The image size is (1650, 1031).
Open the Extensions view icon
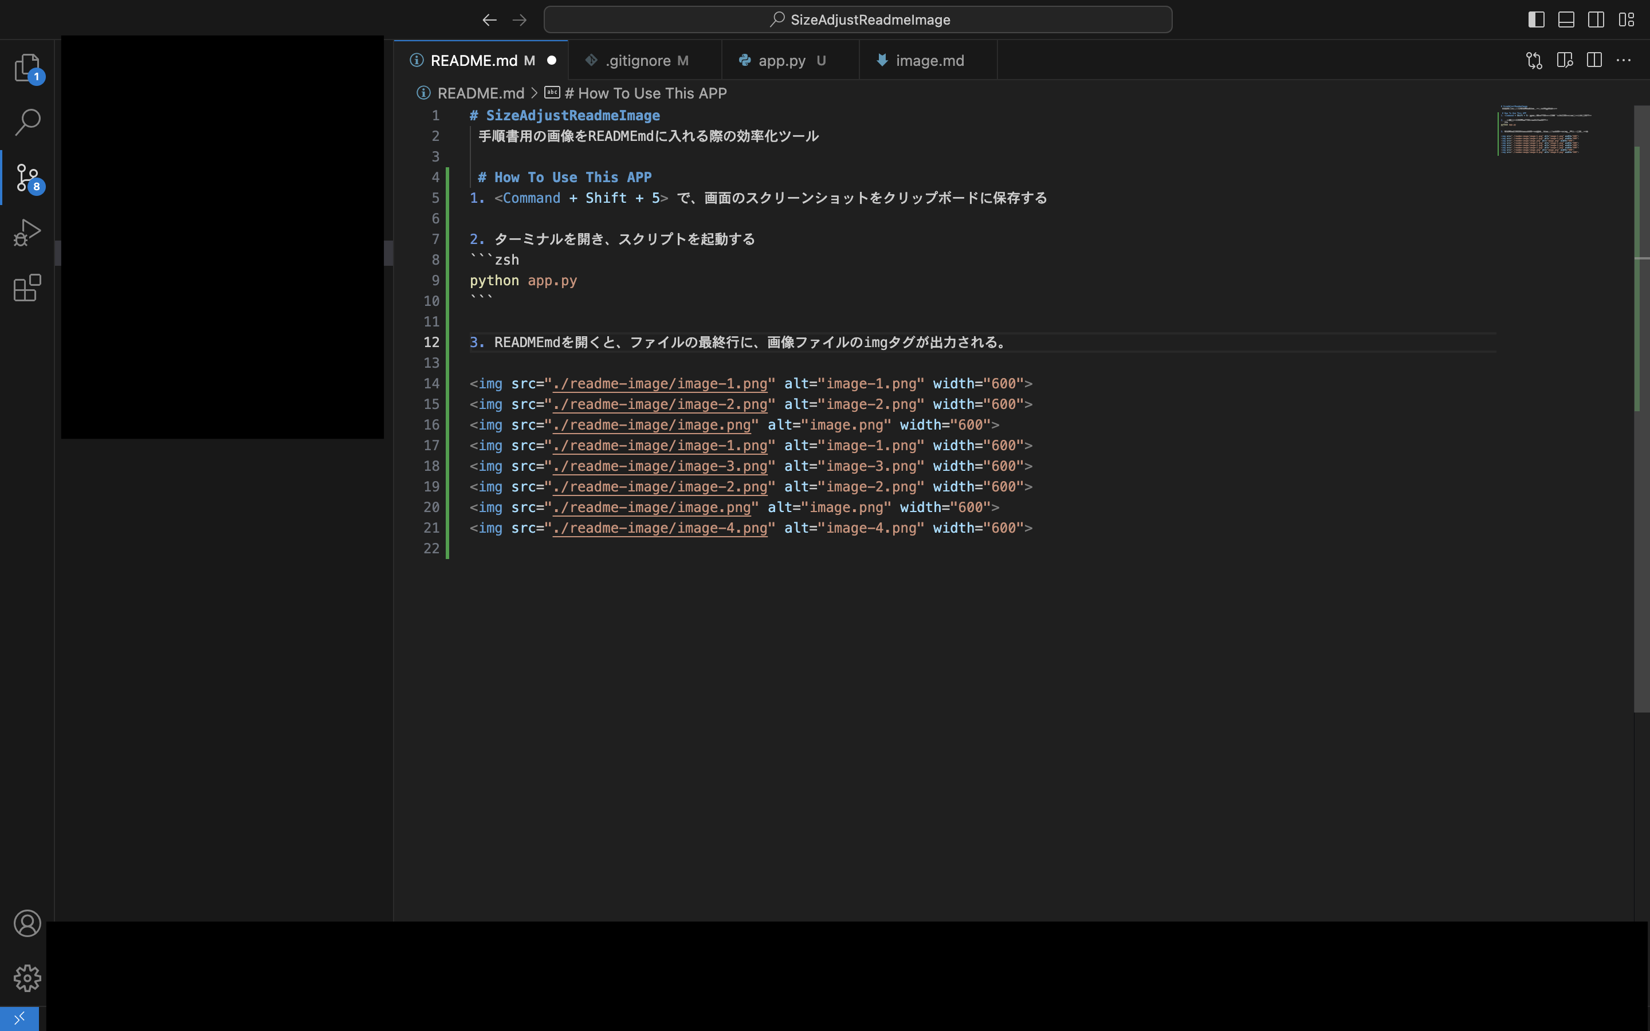[27, 288]
